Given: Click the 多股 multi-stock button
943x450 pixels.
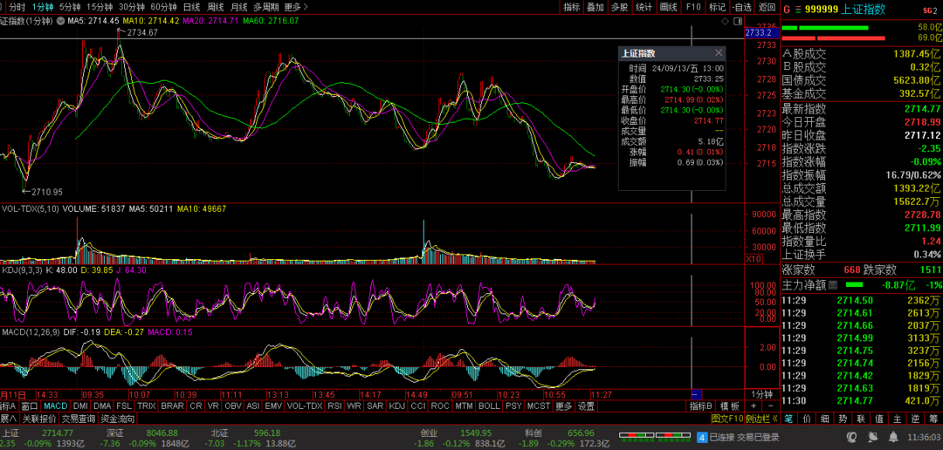Looking at the screenshot, I should click(x=619, y=7).
